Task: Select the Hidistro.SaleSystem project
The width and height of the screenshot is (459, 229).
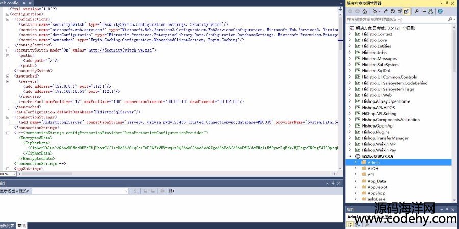Action: tap(380, 65)
